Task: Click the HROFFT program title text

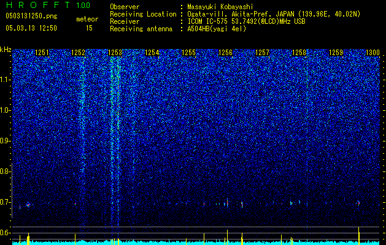Action: [x=39, y=5]
